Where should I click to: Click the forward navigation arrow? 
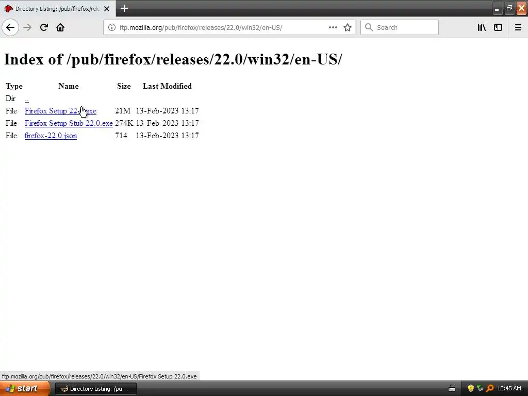27,27
